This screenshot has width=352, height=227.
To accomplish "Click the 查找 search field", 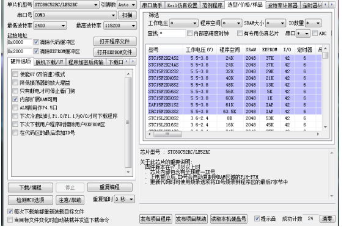I will (172, 34).
